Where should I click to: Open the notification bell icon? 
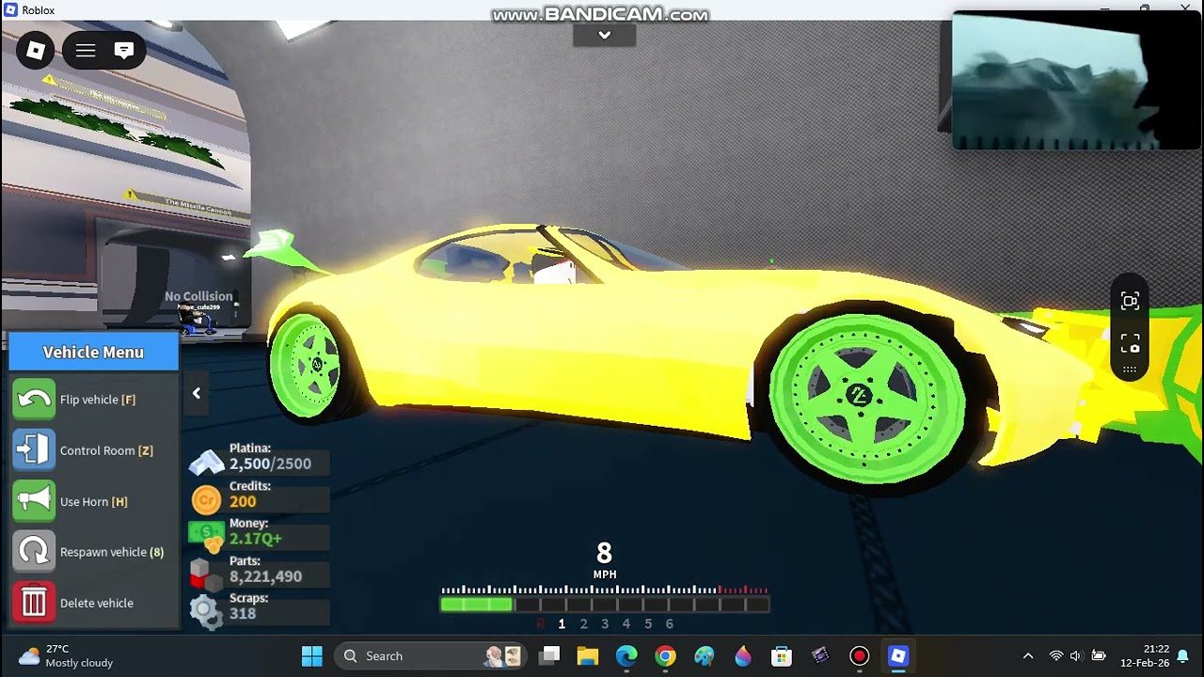(x=1183, y=655)
